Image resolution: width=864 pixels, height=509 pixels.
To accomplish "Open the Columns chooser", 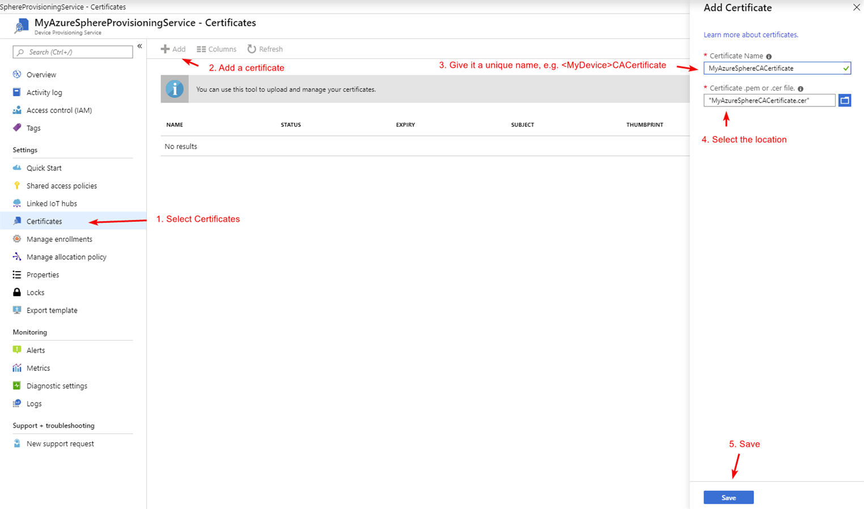I will point(217,49).
